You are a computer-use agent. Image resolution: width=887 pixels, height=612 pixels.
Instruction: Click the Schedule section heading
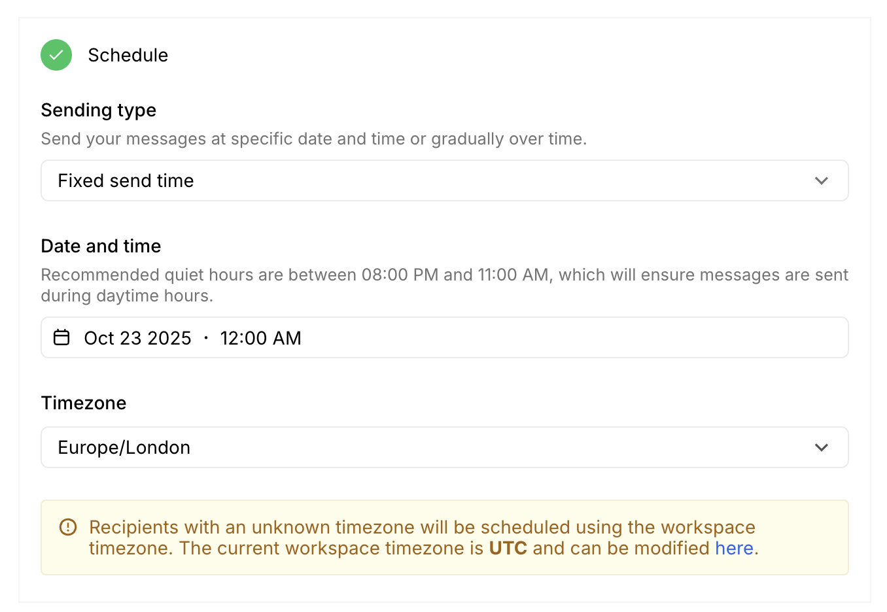click(x=128, y=55)
